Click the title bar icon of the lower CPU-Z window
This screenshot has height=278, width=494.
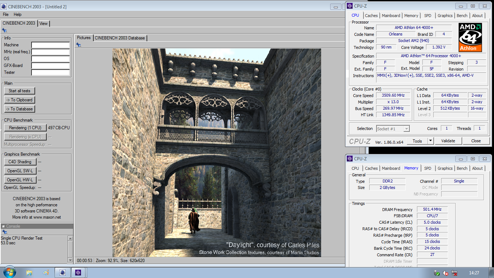350,159
